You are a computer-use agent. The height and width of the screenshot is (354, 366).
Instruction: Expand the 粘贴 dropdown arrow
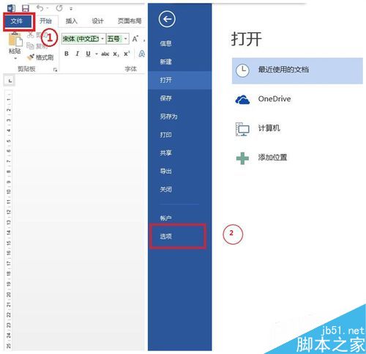(15, 59)
